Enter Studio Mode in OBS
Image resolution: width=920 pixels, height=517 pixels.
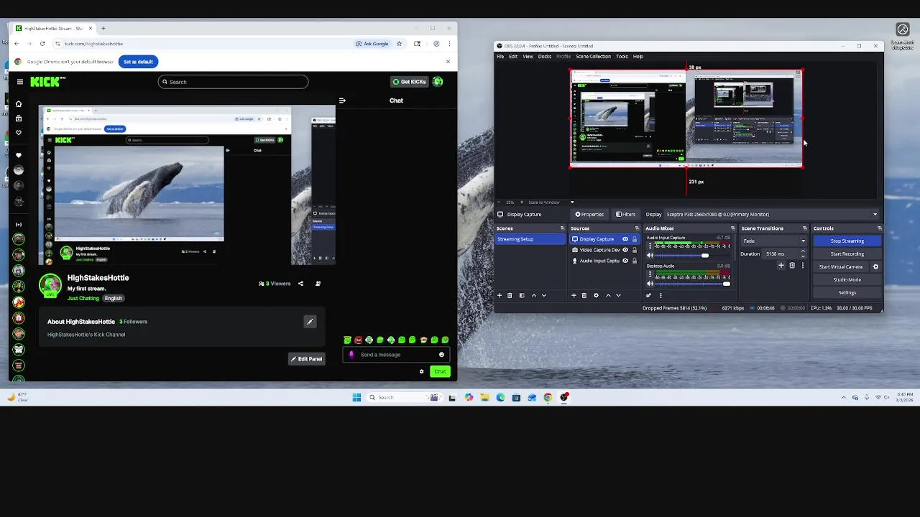click(847, 280)
